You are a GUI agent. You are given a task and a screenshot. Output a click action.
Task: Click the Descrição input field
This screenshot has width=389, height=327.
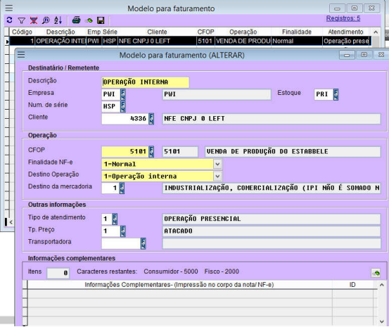[x=146, y=82]
